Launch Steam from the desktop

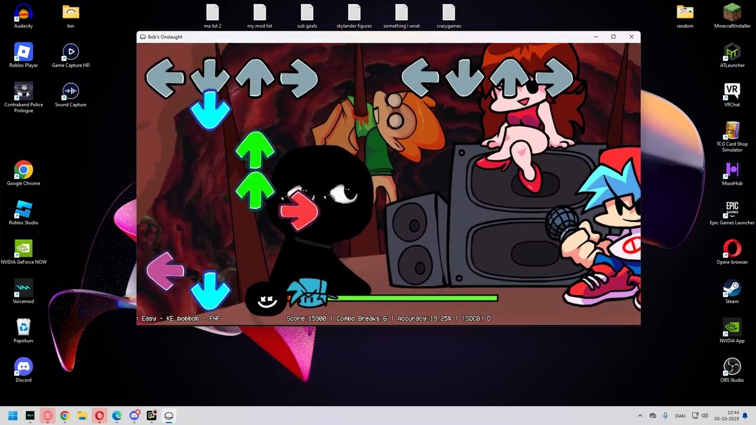tap(732, 292)
